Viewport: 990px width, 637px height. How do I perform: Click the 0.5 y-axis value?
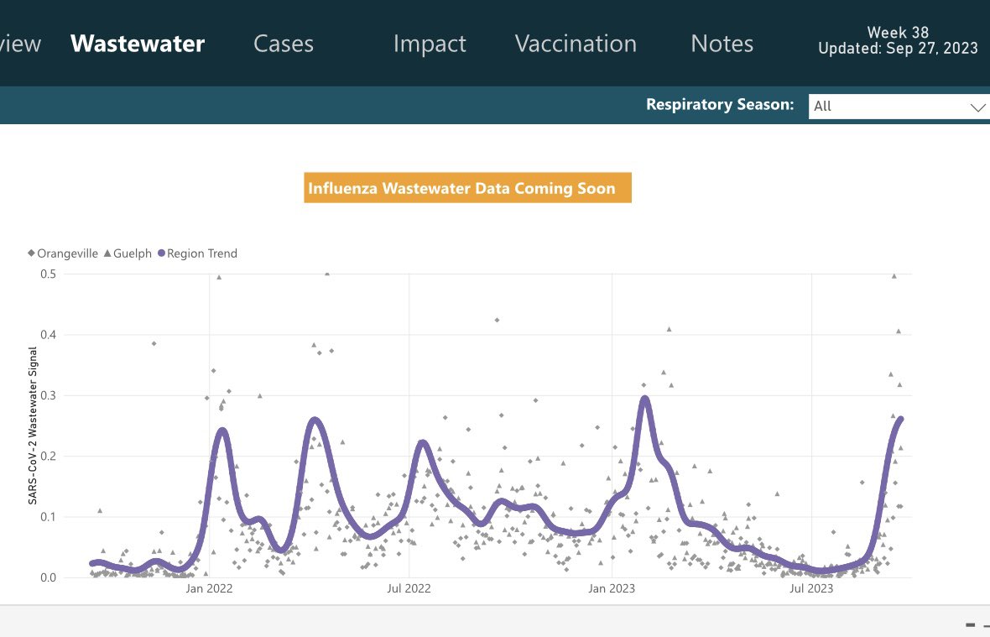click(48, 274)
